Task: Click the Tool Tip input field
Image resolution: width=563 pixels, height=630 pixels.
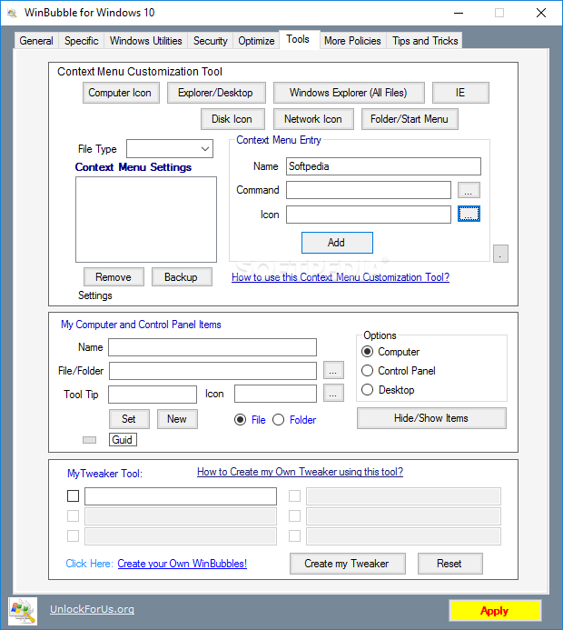Action: point(153,395)
